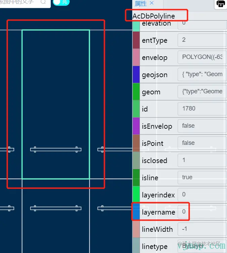Image resolution: width=227 pixels, height=253 pixels.
Task: Click the geom property label
Action: point(151,92)
